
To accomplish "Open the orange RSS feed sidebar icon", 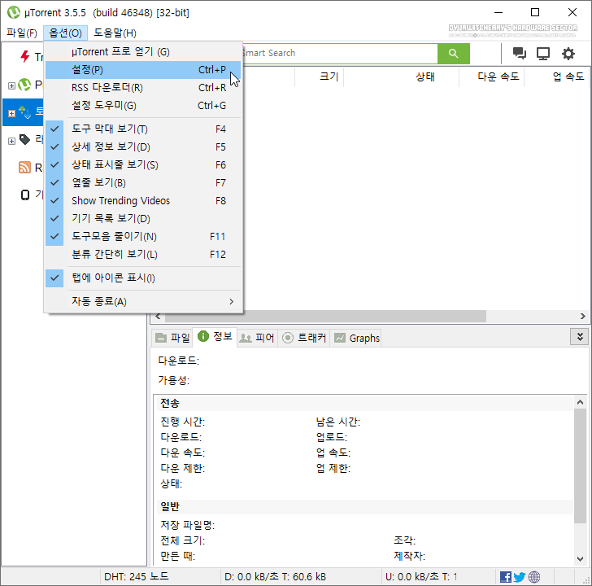I will click(24, 167).
